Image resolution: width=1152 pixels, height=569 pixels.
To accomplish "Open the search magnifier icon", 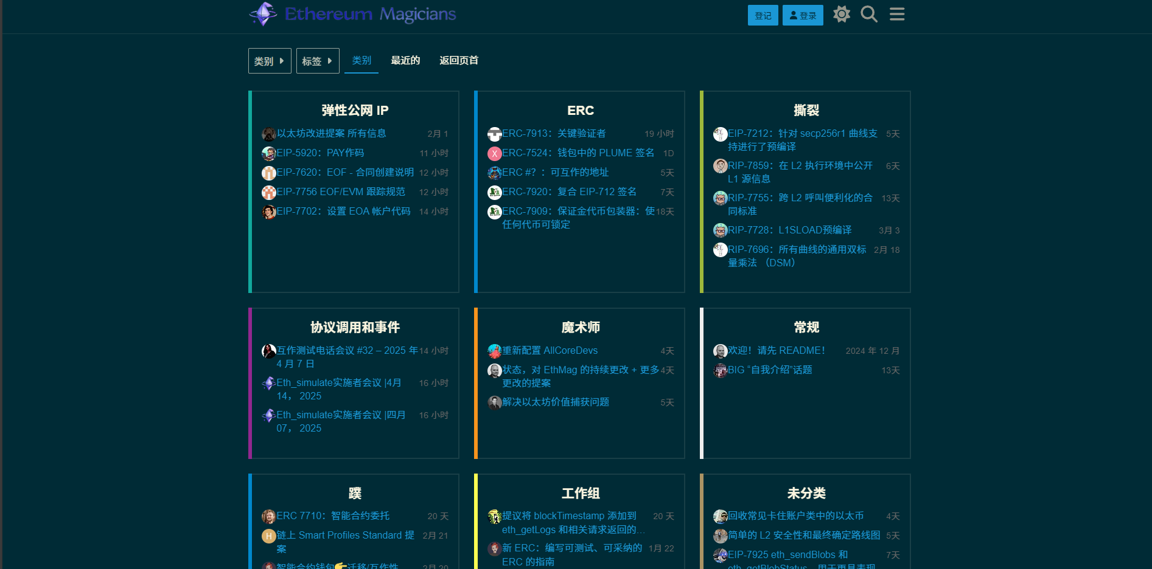I will 869,14.
